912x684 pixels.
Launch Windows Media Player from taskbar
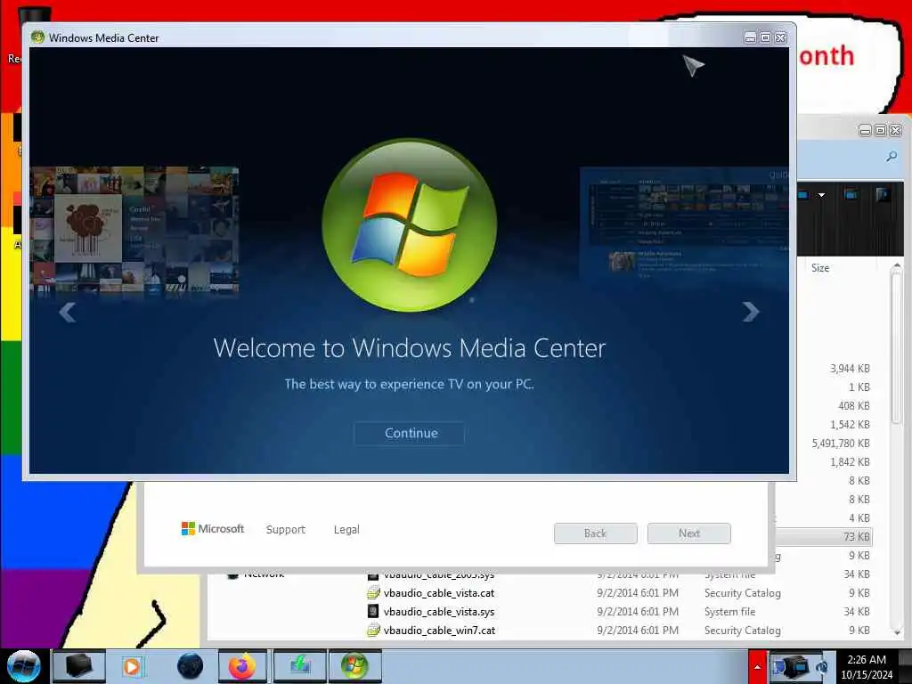[132, 666]
